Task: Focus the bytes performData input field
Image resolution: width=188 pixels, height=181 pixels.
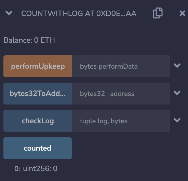Action: 121,66
